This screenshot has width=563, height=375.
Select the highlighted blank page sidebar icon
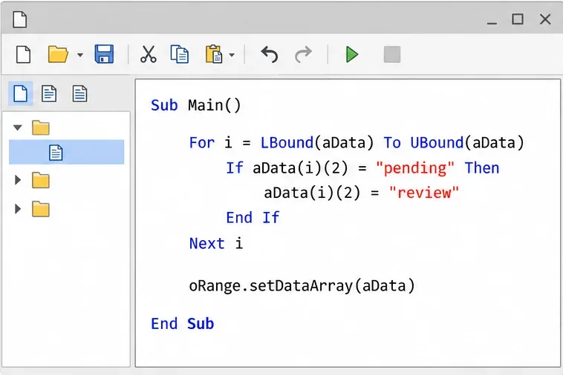pos(21,93)
